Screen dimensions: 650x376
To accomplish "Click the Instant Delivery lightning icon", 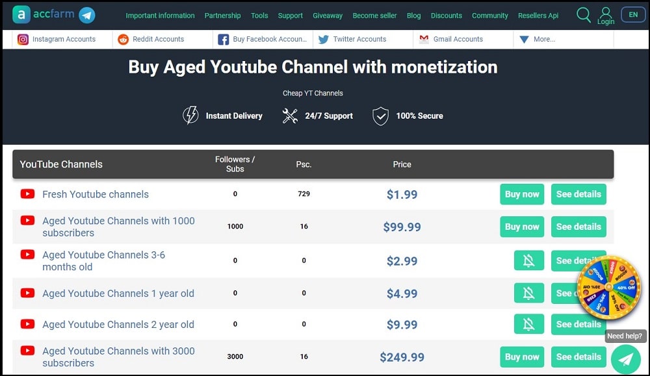I will pos(190,115).
